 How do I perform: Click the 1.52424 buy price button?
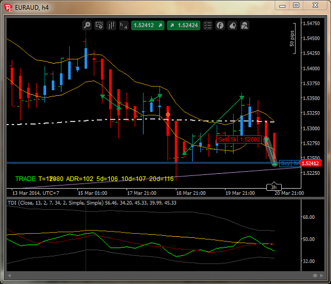click(184, 25)
